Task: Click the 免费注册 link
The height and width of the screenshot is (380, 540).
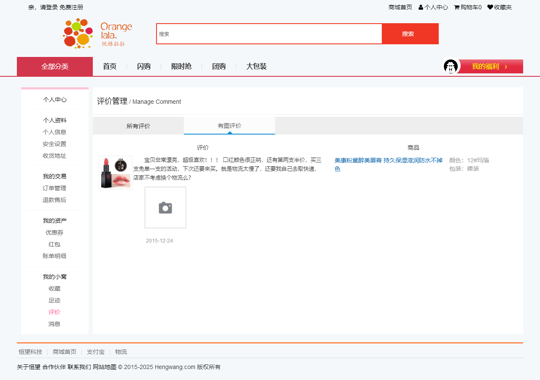Action: (x=71, y=7)
